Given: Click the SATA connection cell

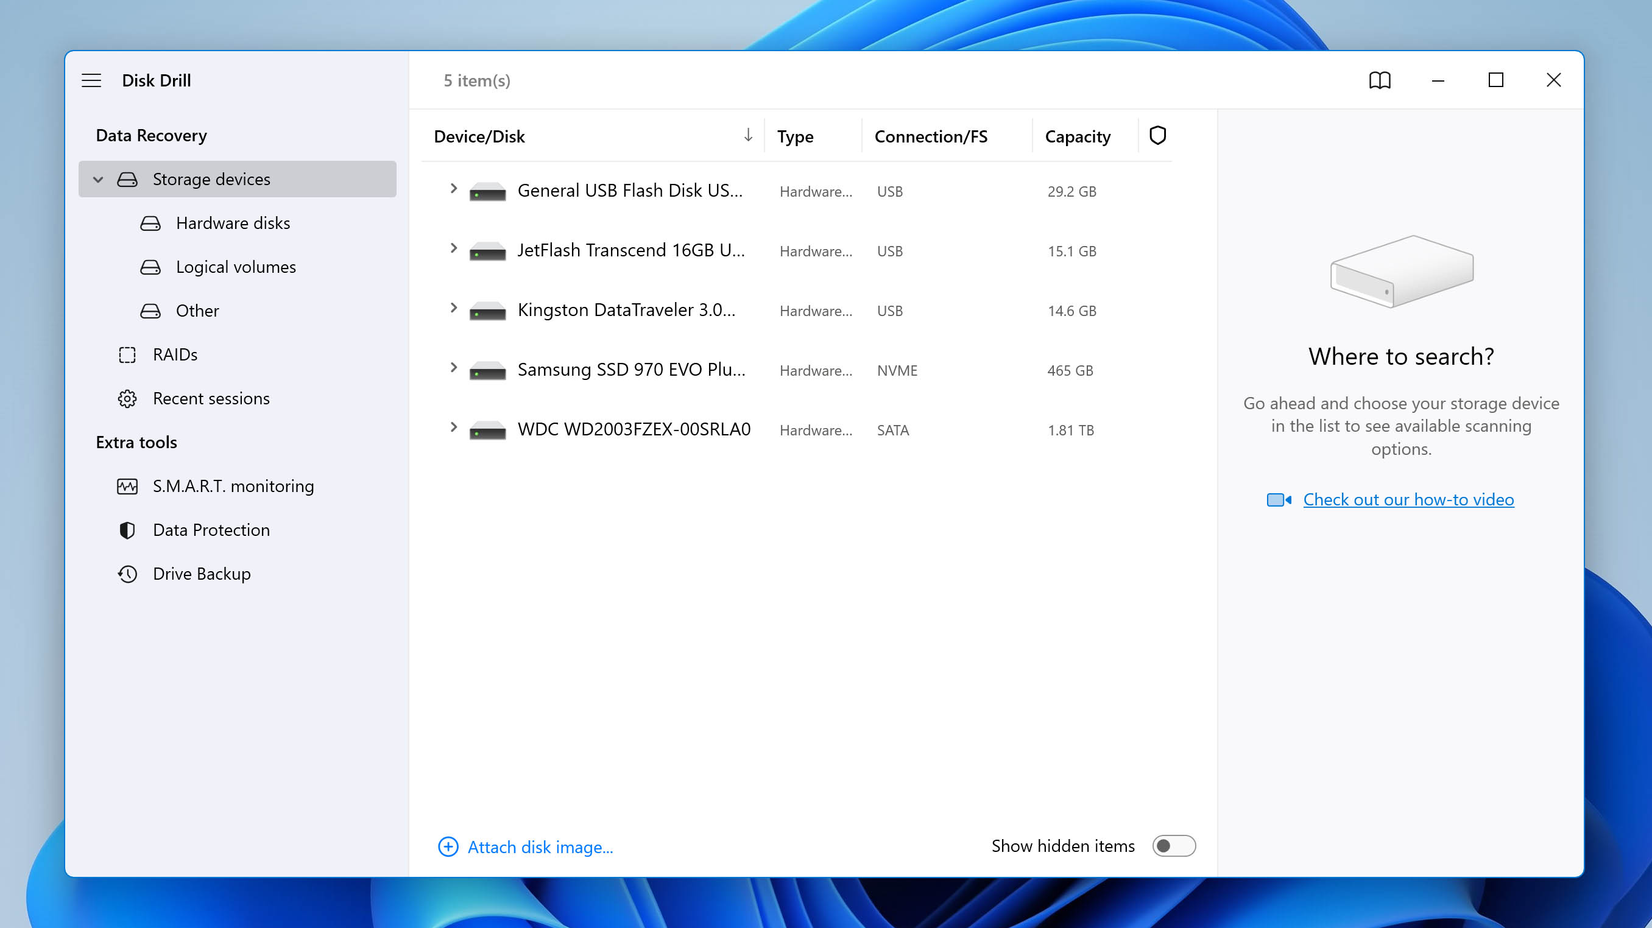Looking at the screenshot, I should 892,429.
